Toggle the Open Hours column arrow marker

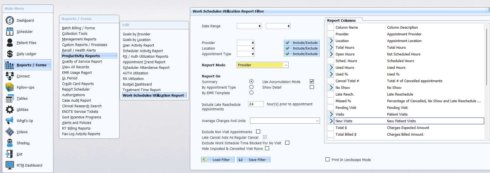[331, 54]
